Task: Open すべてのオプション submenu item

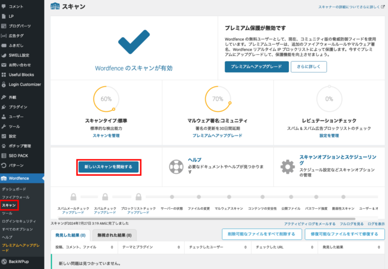Action: 17,229
